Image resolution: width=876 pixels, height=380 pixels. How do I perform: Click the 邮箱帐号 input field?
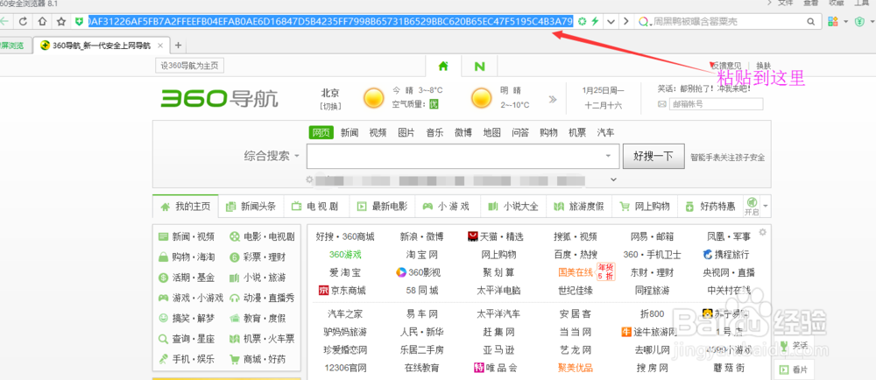point(716,104)
